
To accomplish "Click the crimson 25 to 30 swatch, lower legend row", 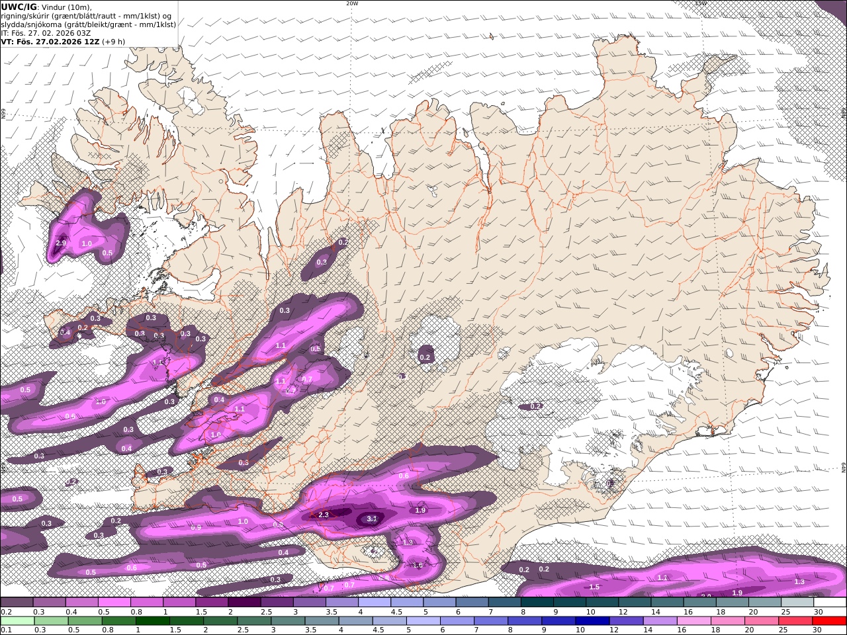I will (x=794, y=621).
